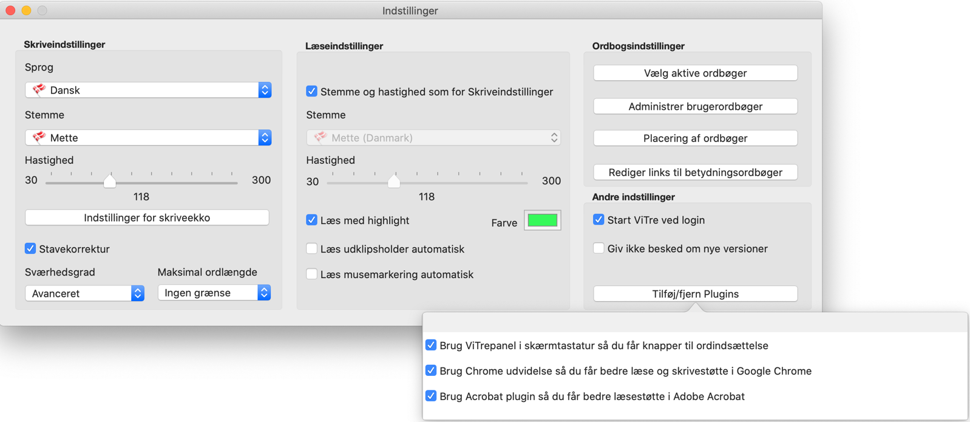970x422 pixels.
Task: Open Rediger links til betydningsordbøger
Action: pyautogui.click(x=695, y=172)
